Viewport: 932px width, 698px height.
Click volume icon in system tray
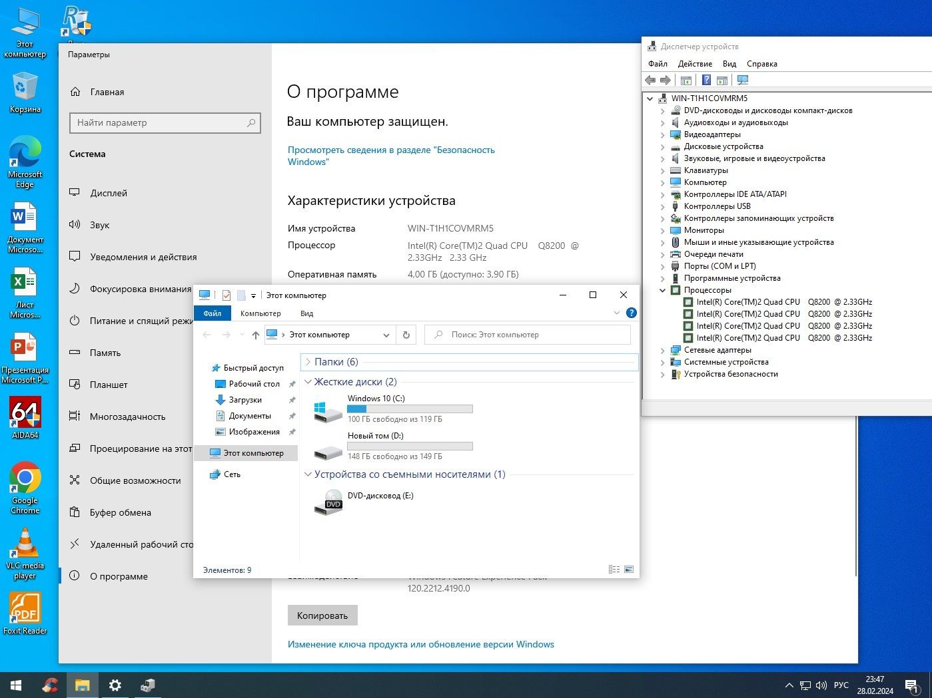pos(821,685)
